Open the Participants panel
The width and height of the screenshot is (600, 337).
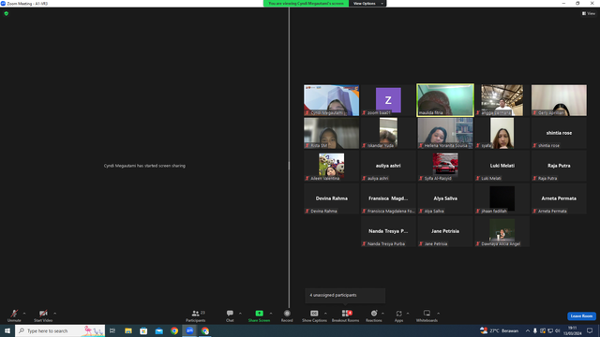196,315
